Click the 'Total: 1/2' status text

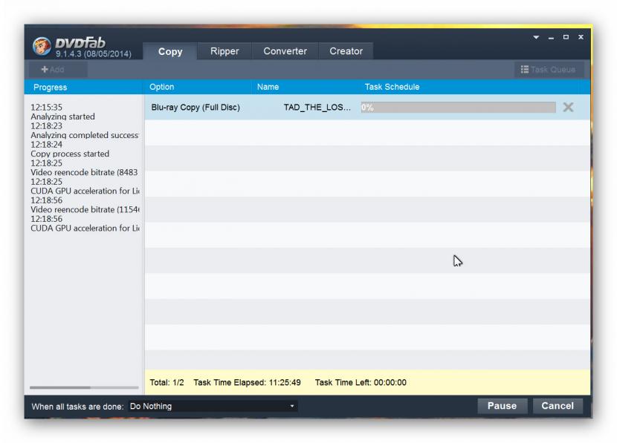click(167, 382)
